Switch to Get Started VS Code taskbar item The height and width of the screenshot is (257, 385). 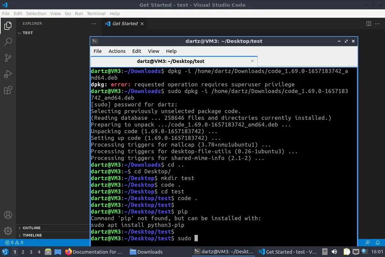coord(287,252)
